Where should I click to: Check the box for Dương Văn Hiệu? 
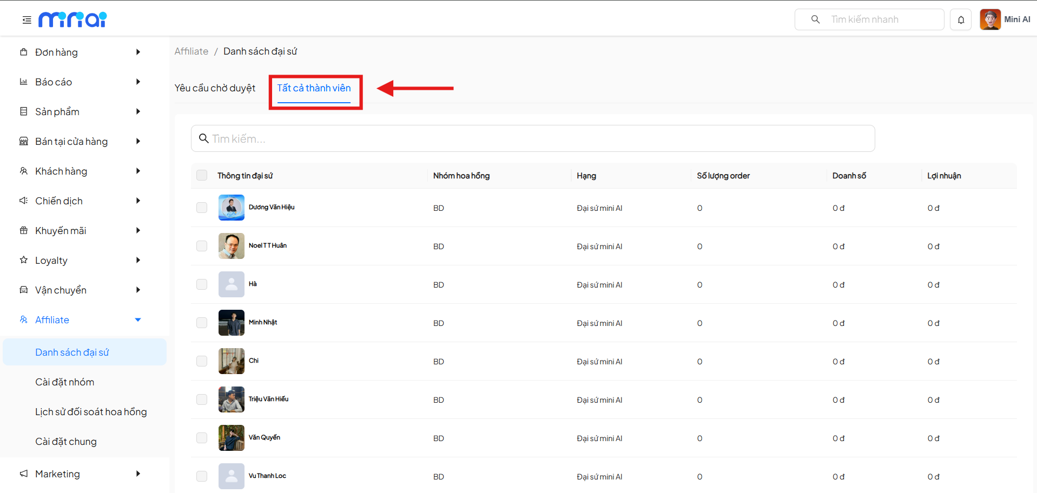pyautogui.click(x=202, y=208)
